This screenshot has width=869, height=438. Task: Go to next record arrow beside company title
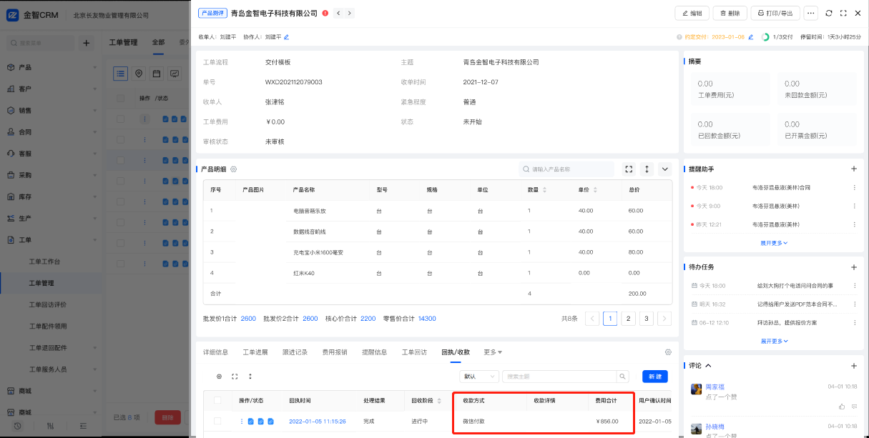[x=349, y=13]
